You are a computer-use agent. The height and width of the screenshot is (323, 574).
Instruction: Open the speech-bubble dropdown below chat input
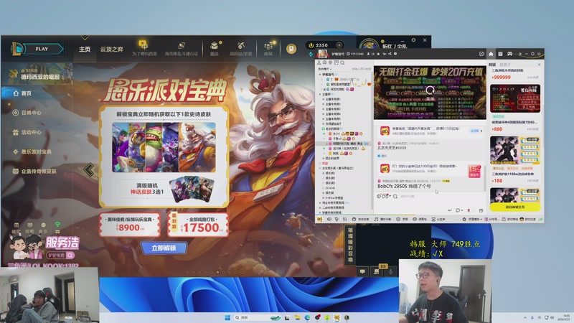click(458, 210)
